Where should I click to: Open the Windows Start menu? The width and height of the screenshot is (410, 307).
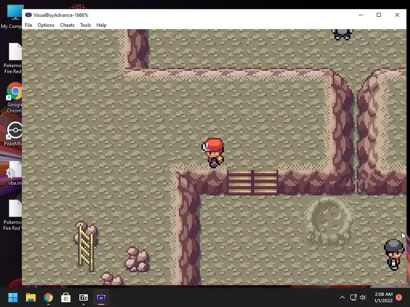tap(13, 297)
